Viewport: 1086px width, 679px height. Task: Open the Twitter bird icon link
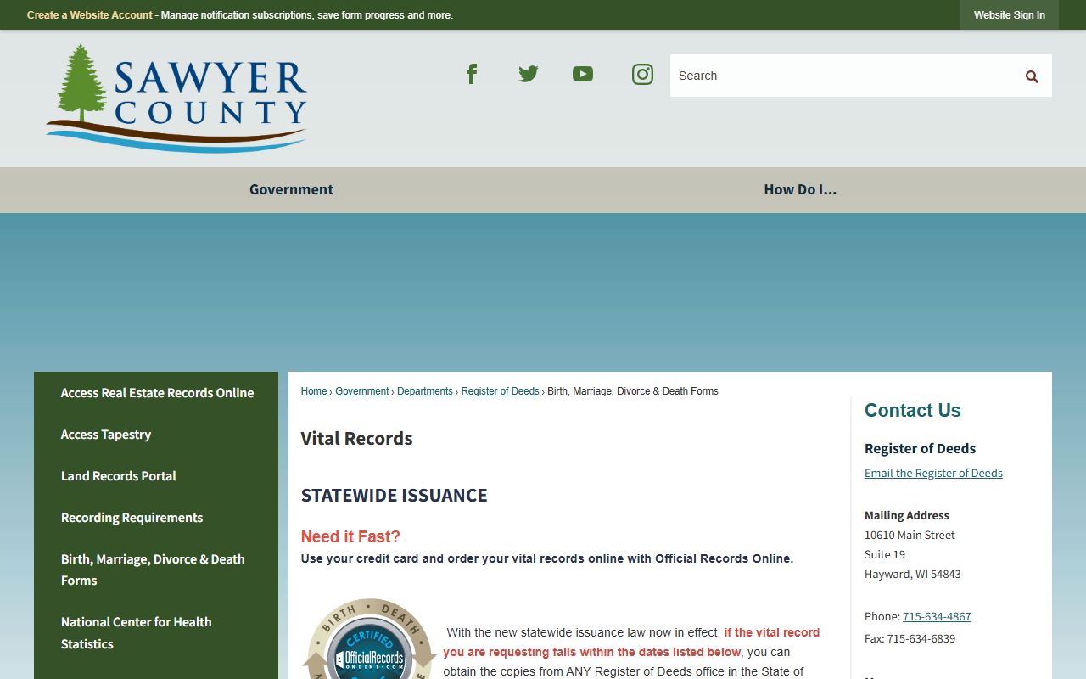coord(528,74)
